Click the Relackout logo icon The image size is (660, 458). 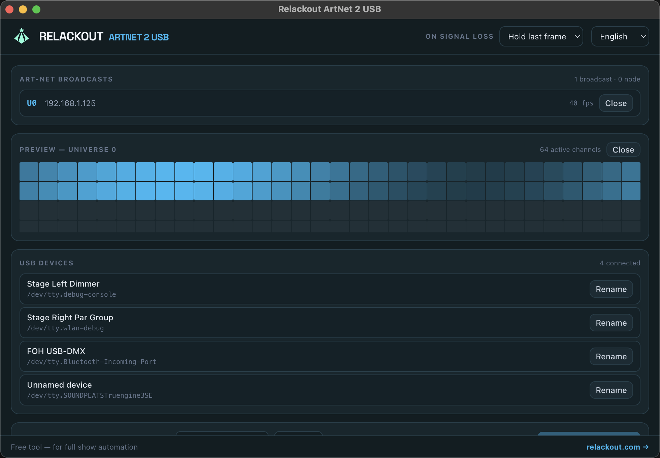click(22, 36)
